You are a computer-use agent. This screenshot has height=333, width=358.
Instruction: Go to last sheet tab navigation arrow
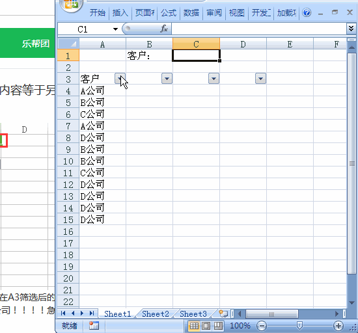pos(92,313)
